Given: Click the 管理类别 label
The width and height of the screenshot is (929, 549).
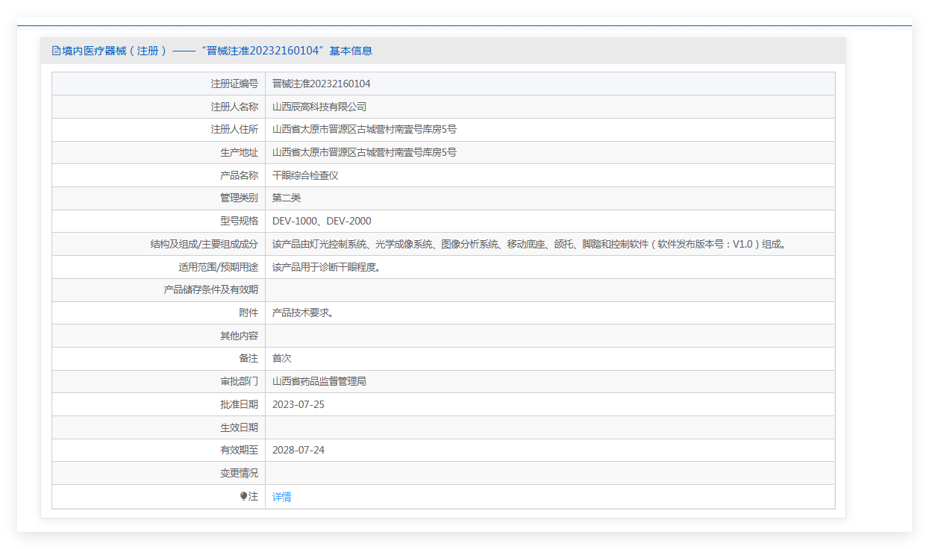Looking at the screenshot, I should click(239, 198).
